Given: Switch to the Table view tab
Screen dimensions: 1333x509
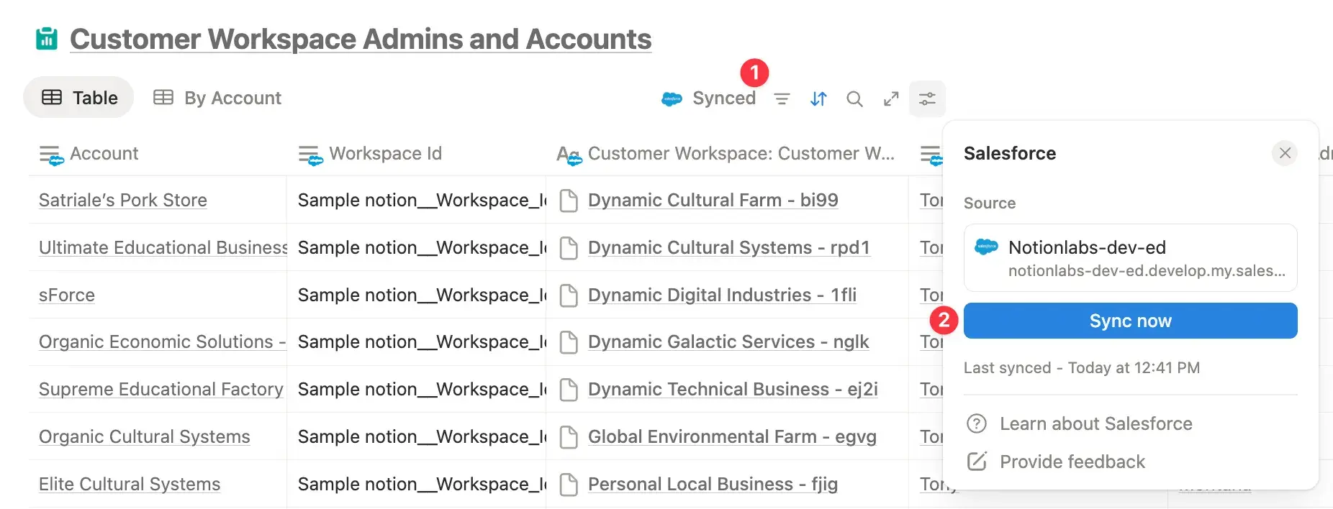Looking at the screenshot, I should coord(79,98).
